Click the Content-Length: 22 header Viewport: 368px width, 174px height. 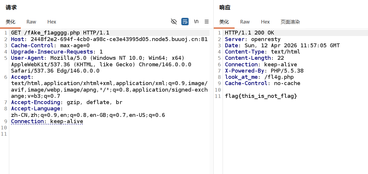(254, 58)
